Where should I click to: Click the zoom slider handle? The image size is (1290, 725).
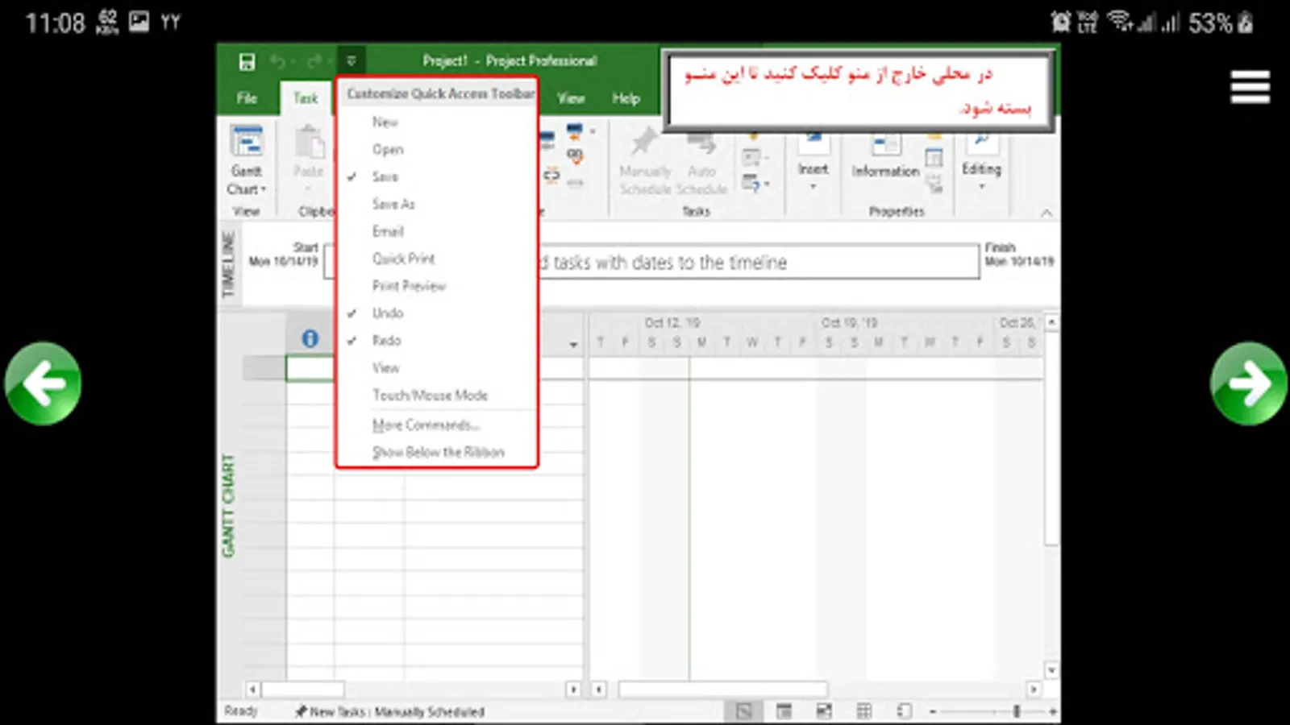tap(1017, 711)
